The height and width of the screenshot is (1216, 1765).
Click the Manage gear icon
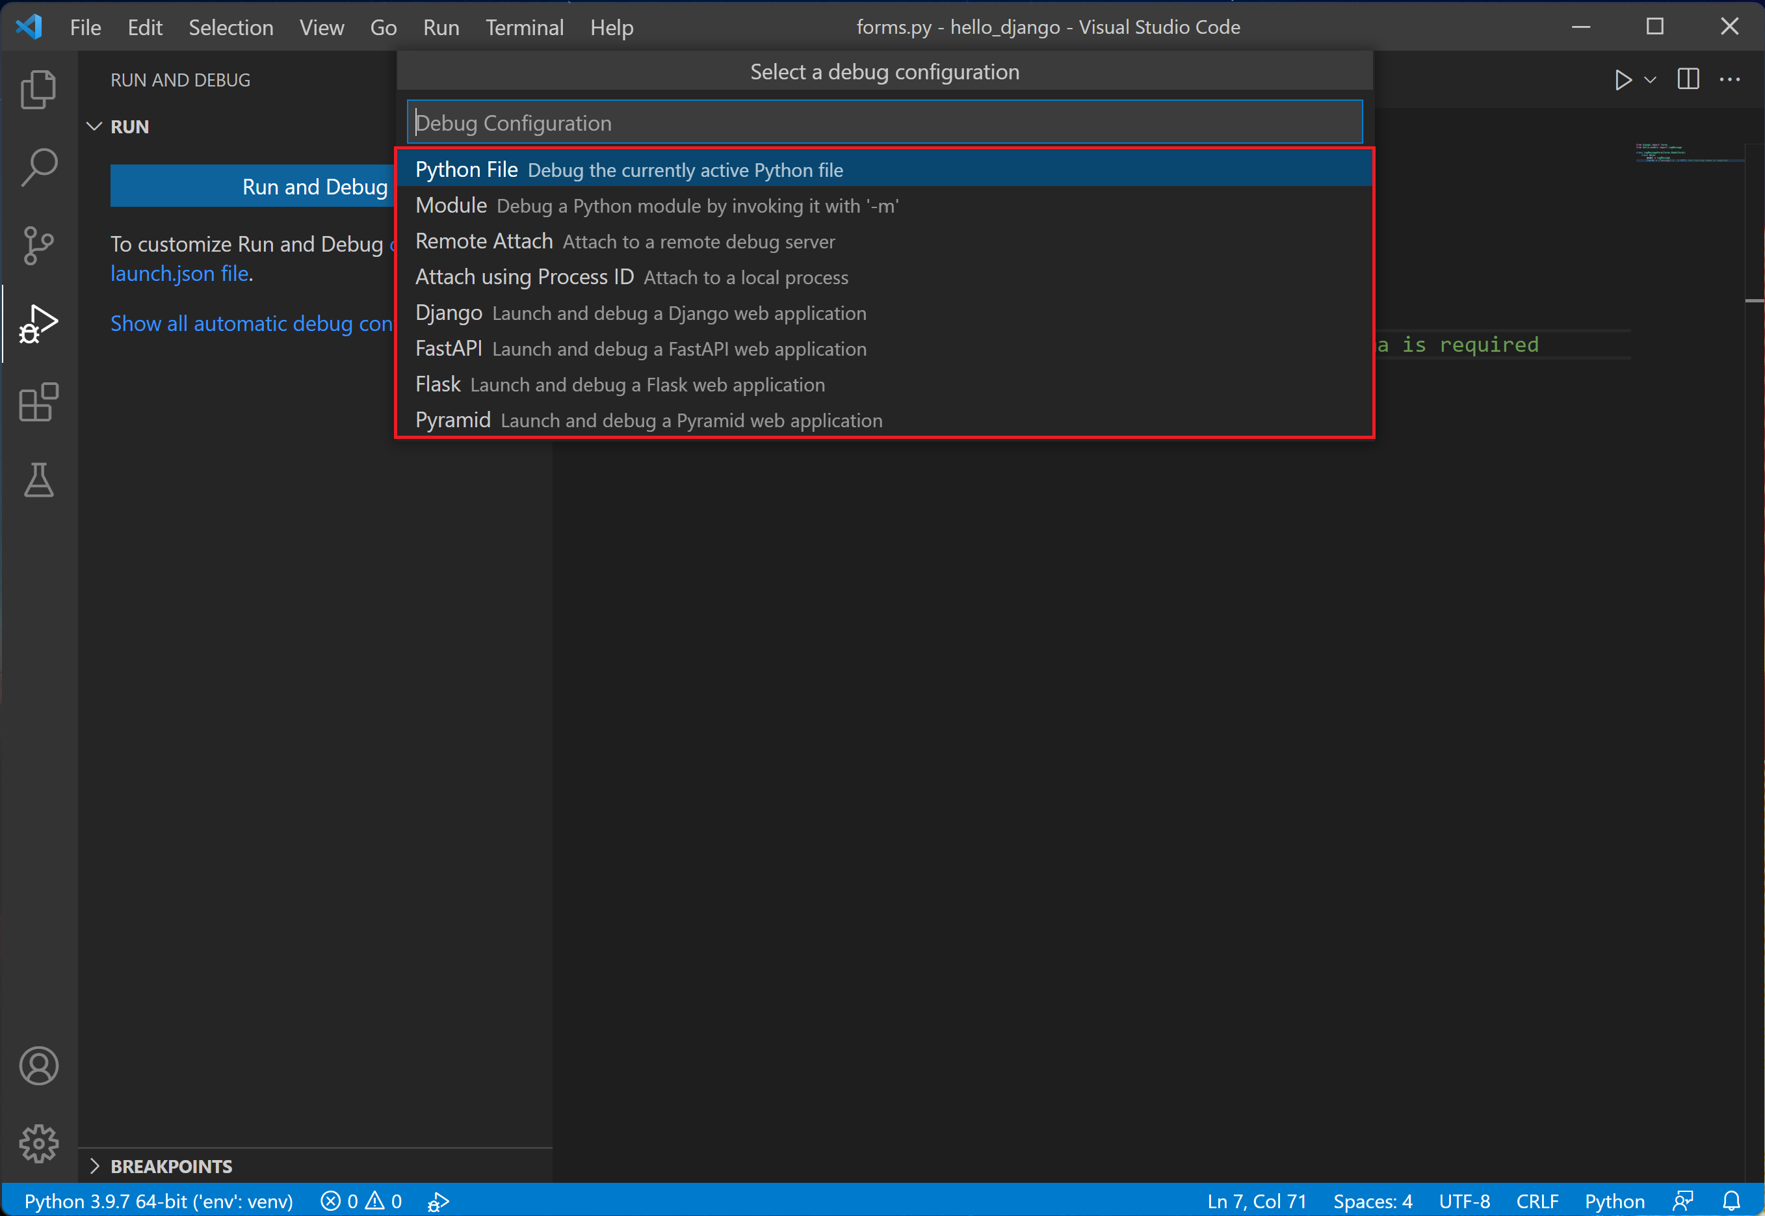(38, 1143)
